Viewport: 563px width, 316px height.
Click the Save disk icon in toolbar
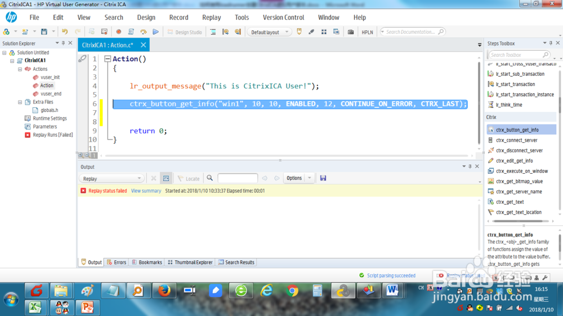click(44, 32)
